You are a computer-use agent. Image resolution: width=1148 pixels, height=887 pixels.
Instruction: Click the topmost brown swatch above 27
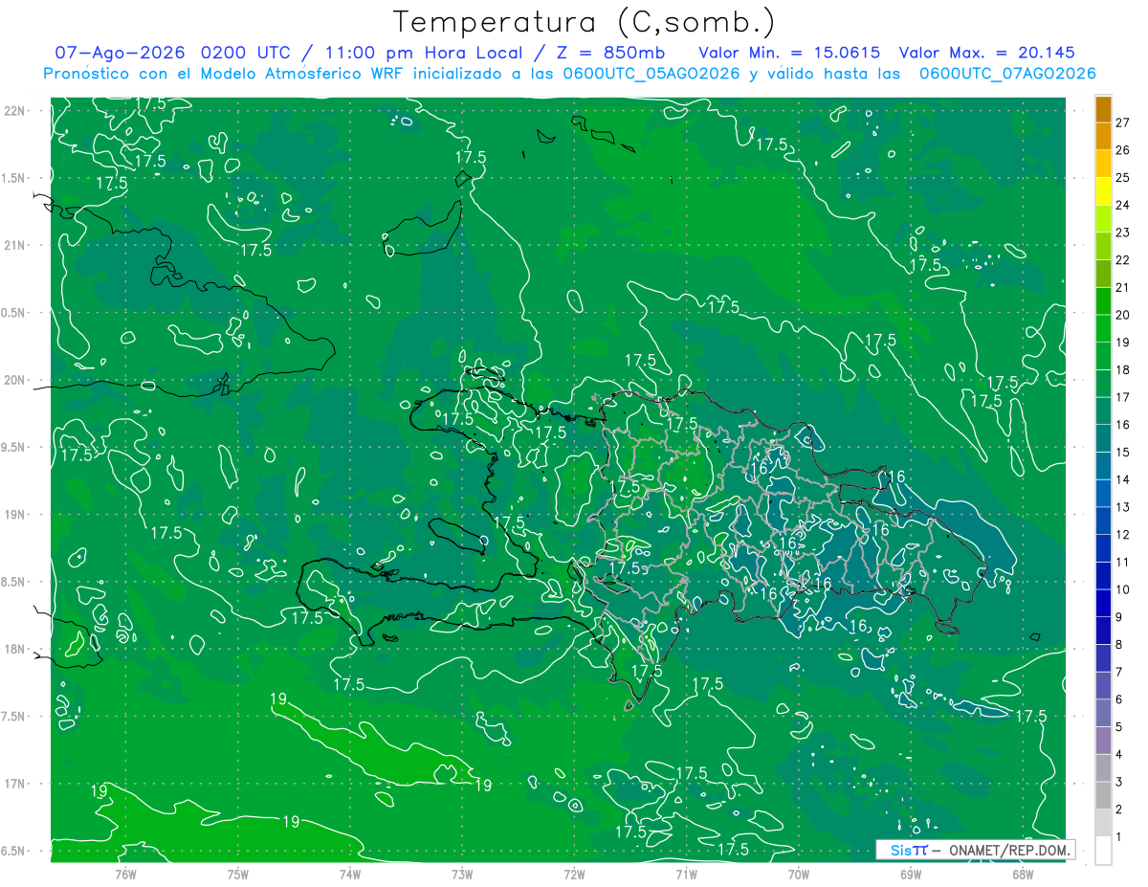1103,109
